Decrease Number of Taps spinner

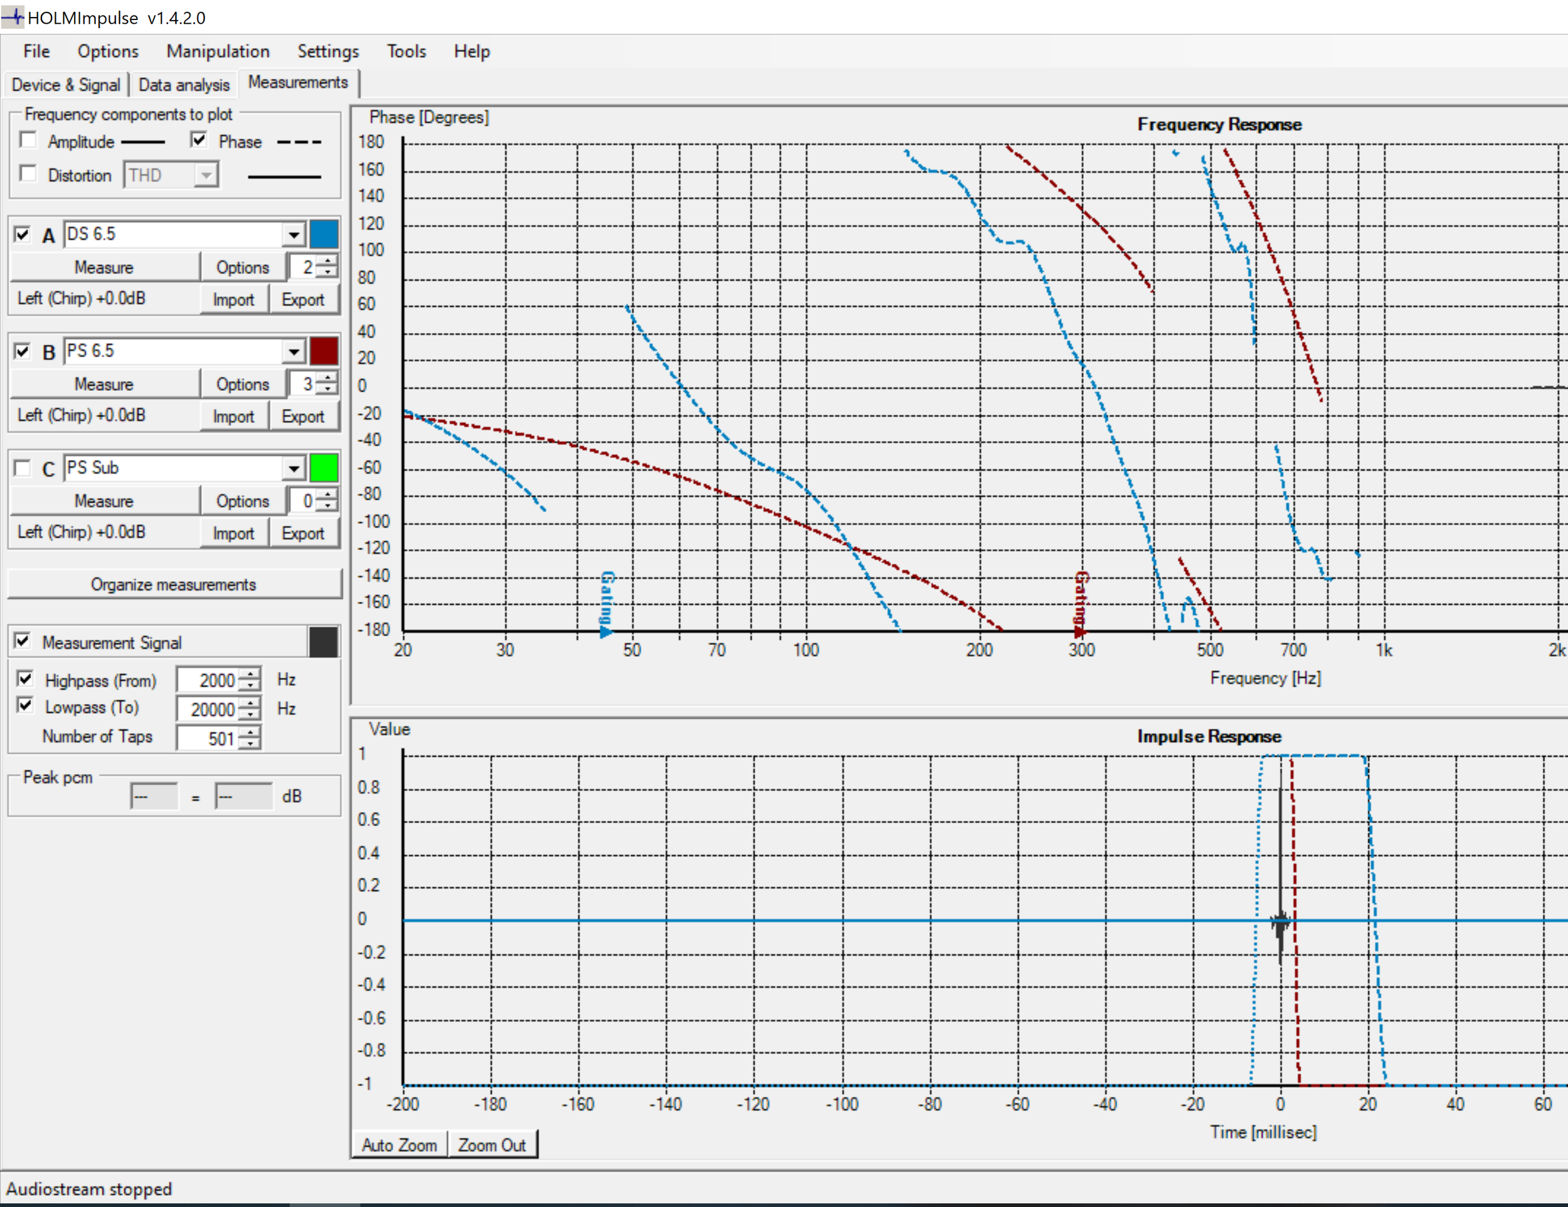coord(250,744)
